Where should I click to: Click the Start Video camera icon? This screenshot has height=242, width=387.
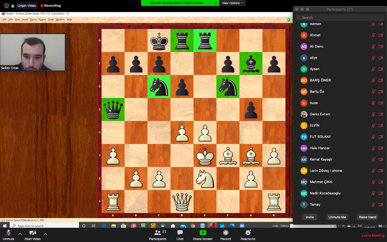[32, 233]
